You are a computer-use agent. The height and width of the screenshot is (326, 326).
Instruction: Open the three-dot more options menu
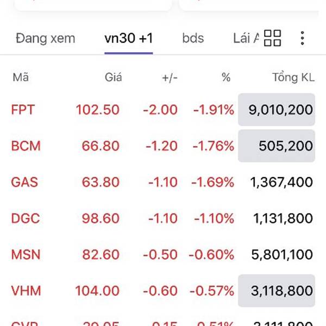coord(302,38)
